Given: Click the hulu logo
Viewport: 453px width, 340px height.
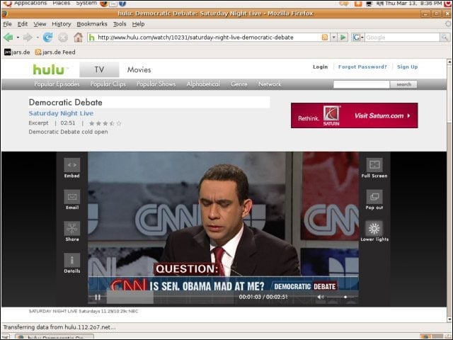Looking at the screenshot, I should 50,69.
